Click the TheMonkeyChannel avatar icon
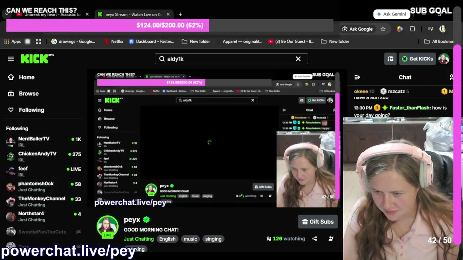This screenshot has width=463, height=260. (11, 201)
